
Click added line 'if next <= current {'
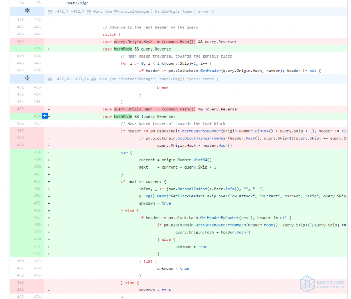click(143, 182)
